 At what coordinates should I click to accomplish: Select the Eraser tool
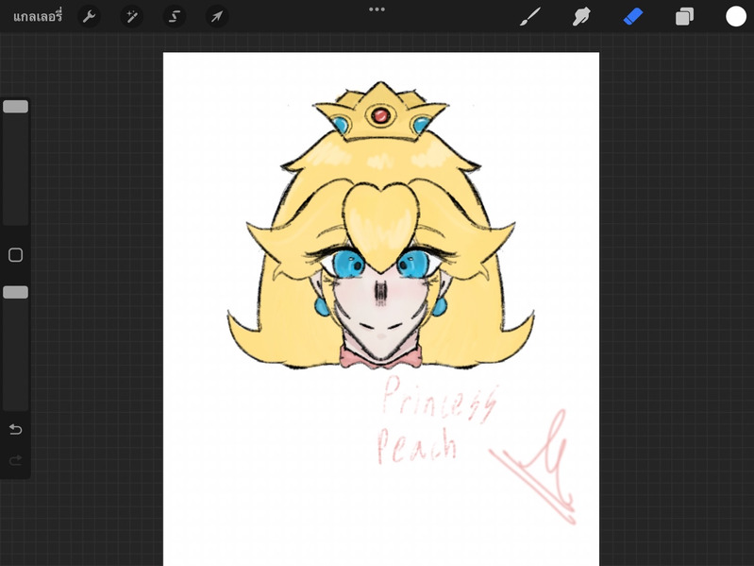point(633,17)
